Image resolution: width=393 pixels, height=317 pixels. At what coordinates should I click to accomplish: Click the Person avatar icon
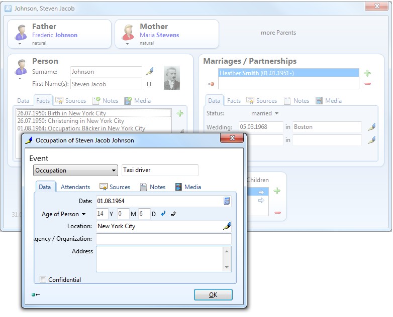(21, 67)
